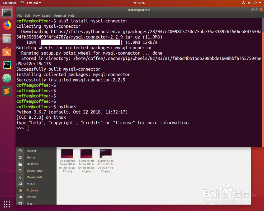This screenshot has width=264, height=211.
Task: Click the 'Collecting mysql-connector' line
Action: click(48, 26)
